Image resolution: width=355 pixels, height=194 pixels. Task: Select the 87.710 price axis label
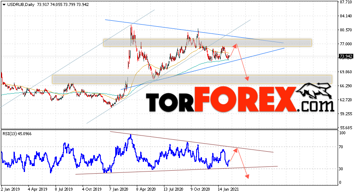346,2
